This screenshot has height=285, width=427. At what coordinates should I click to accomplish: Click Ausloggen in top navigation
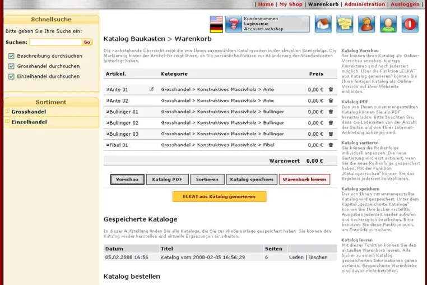click(x=405, y=4)
